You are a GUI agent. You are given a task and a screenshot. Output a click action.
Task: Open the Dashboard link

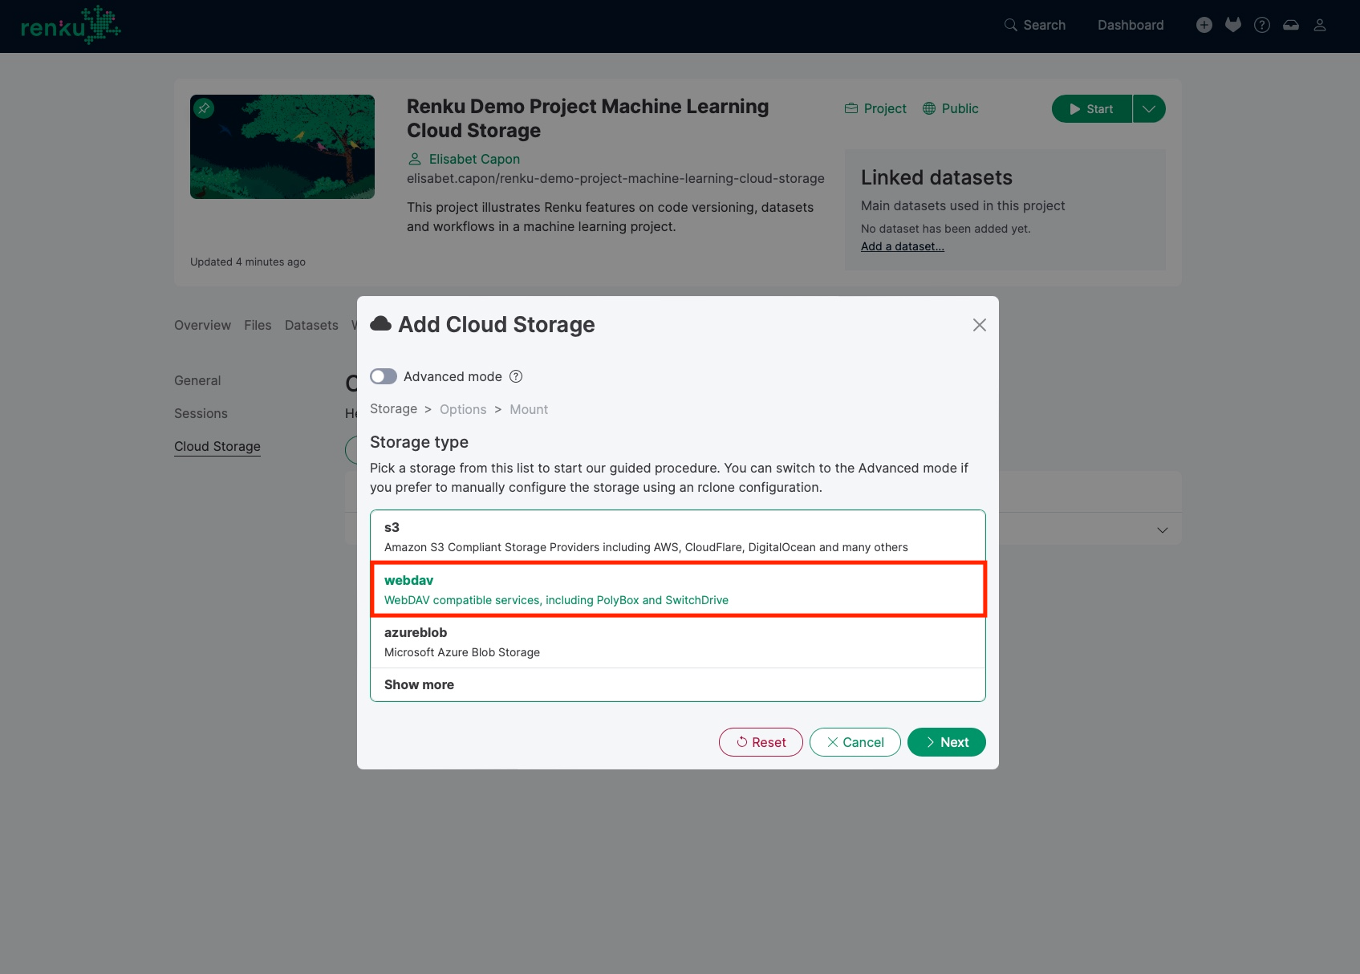pyautogui.click(x=1130, y=25)
